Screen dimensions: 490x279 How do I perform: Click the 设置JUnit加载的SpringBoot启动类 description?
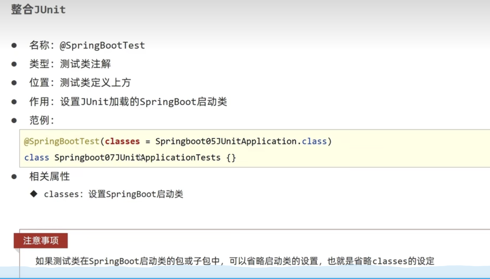(144, 102)
